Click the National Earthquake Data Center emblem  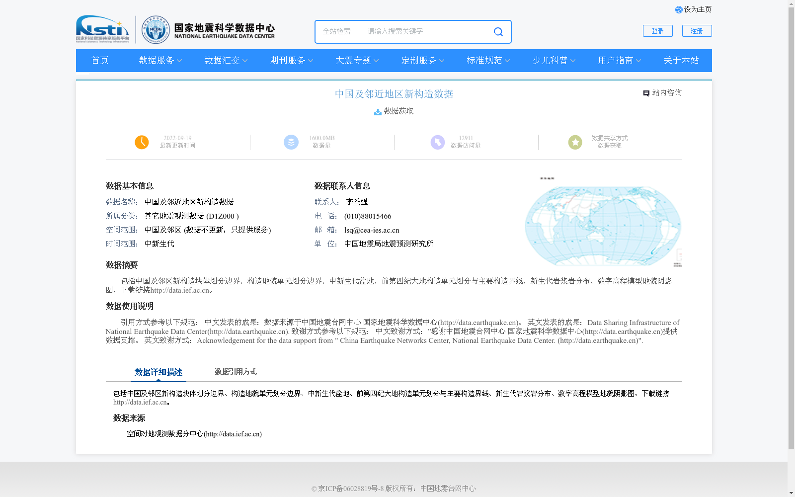coord(156,29)
